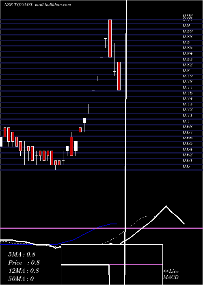Click the tallest red candlestick at the peak

pos(110,38)
